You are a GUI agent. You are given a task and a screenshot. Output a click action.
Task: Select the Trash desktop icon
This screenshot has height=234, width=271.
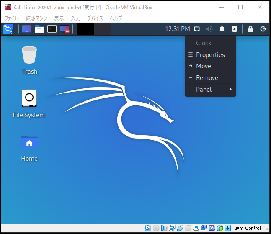[x=29, y=60]
